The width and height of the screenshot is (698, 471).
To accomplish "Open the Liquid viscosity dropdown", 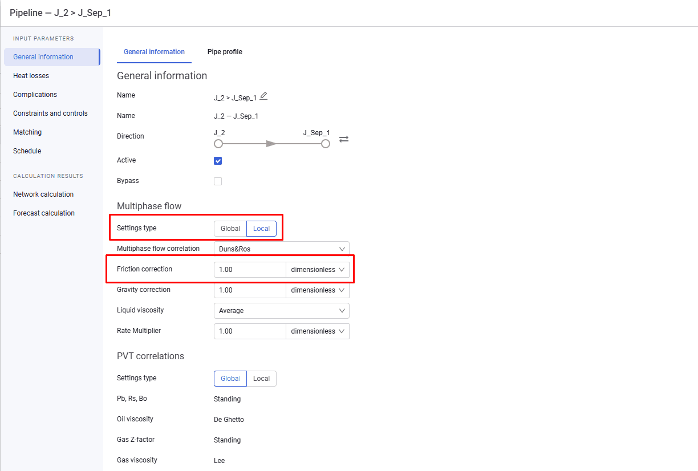I will click(282, 311).
